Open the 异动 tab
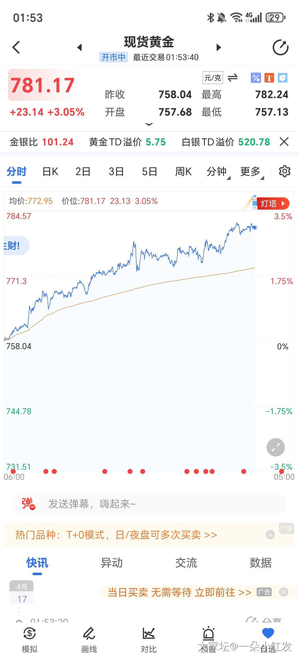 click(112, 563)
